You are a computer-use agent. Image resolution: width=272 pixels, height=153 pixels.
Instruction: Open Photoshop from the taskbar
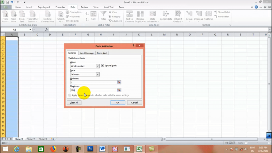point(90,149)
